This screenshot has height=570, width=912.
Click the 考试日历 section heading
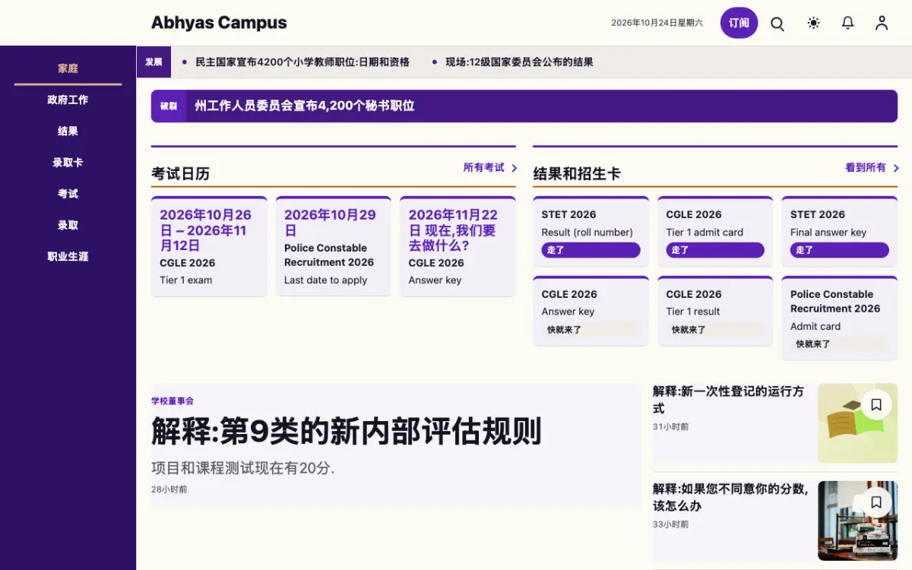tap(180, 174)
